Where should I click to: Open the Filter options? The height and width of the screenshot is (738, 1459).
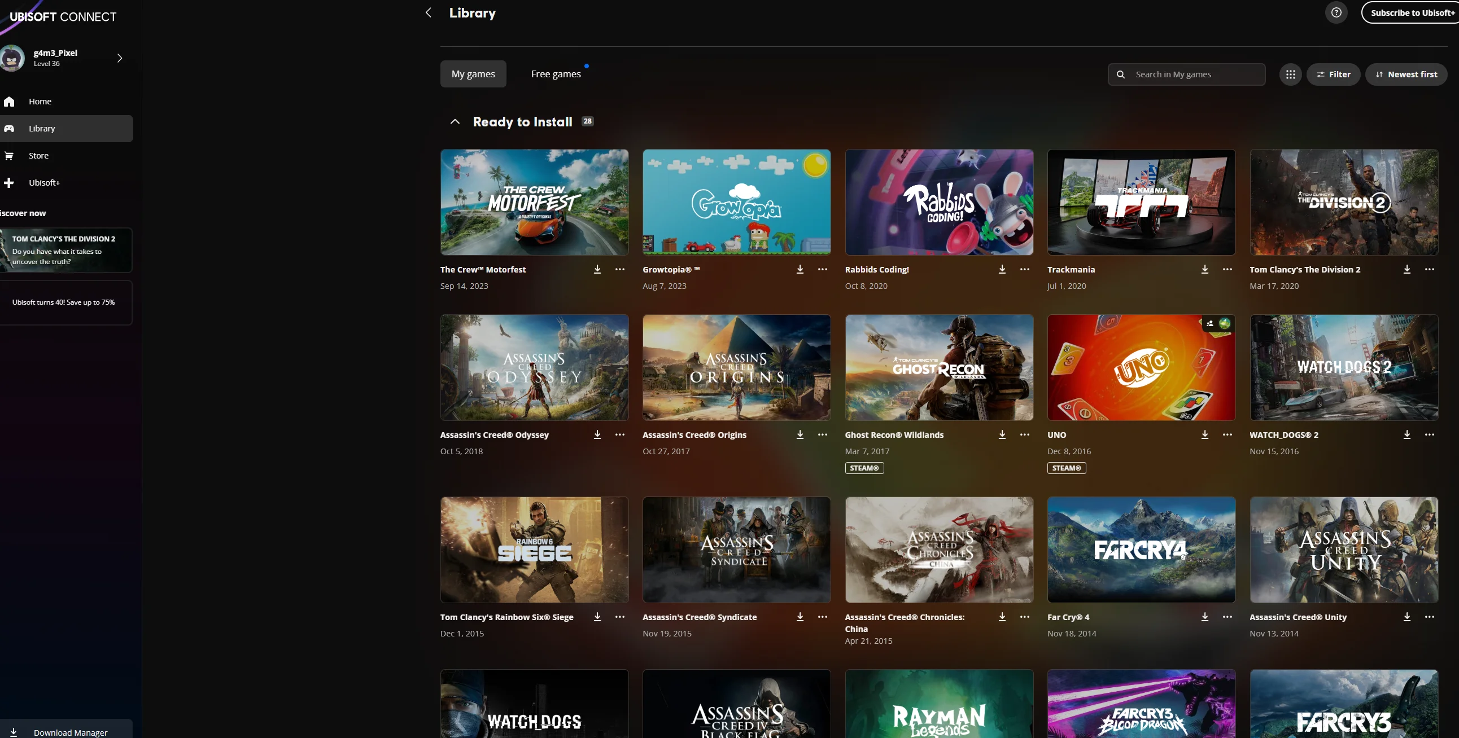[x=1333, y=74]
